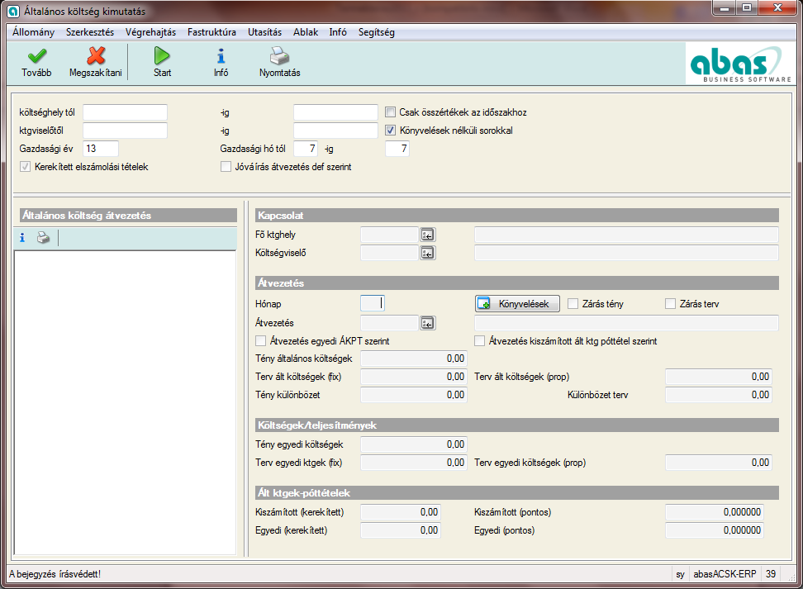Check Átvezetés egyedi ÁKPT szerint
Viewport: 803px width, 589px height.
point(261,341)
